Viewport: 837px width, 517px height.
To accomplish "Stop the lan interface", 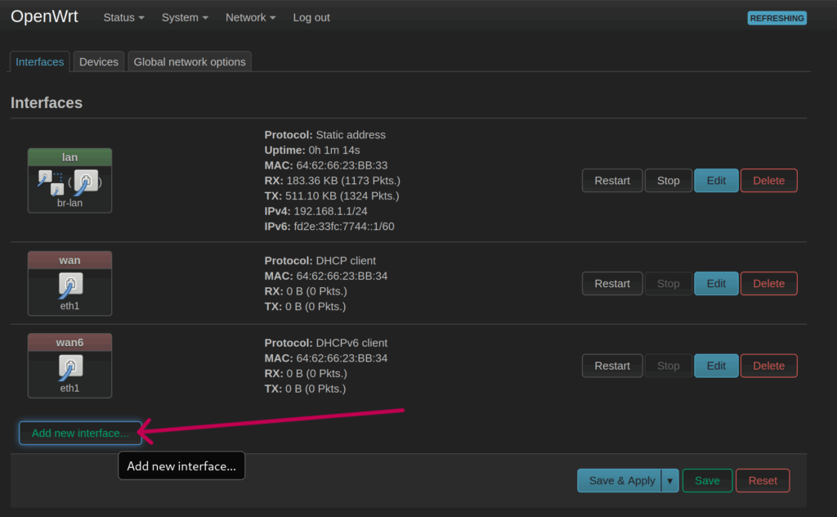I will (x=668, y=181).
